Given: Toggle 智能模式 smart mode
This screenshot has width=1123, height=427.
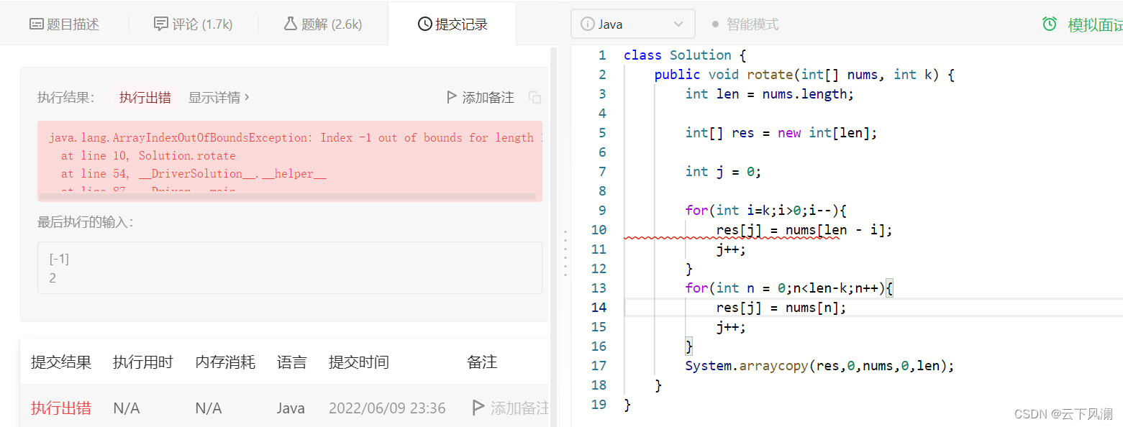Looking at the screenshot, I should tap(745, 24).
